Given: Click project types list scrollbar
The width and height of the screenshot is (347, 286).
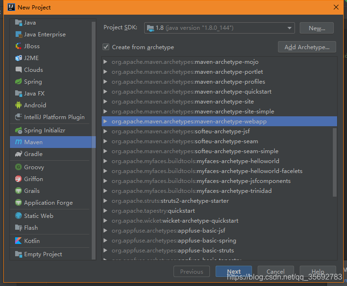Looking at the screenshot, I should [x=94, y=140].
